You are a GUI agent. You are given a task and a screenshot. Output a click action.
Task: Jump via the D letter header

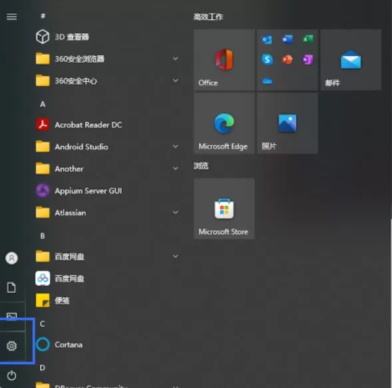click(42, 368)
